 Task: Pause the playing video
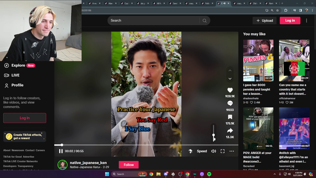click(x=61, y=151)
